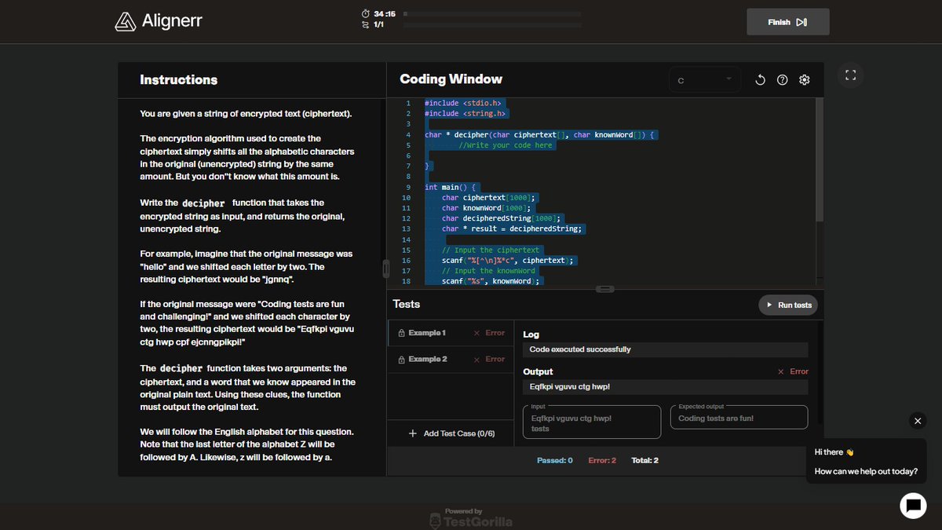Open editor settings gear icon

tap(804, 79)
